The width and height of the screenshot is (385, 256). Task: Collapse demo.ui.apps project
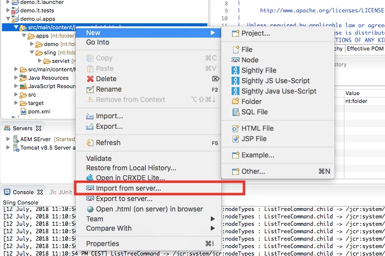[8, 19]
